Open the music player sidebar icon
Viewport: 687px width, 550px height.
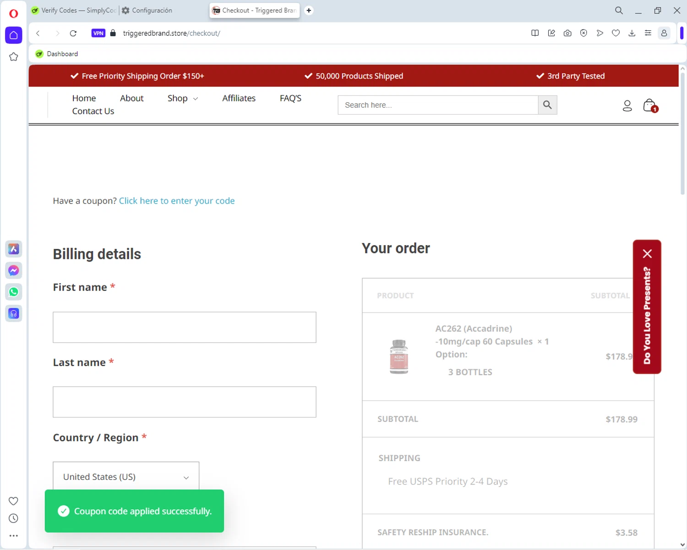pyautogui.click(x=14, y=313)
